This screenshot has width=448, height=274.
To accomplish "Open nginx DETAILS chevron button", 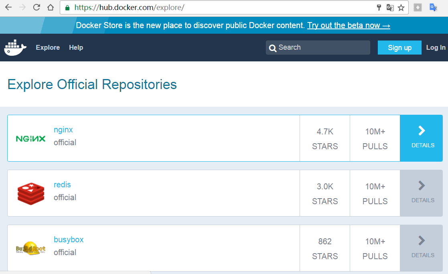I will (x=422, y=138).
